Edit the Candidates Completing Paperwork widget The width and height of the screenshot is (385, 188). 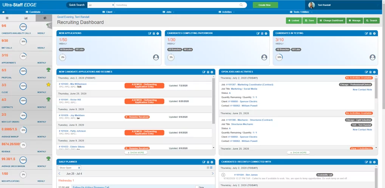(x=258, y=33)
